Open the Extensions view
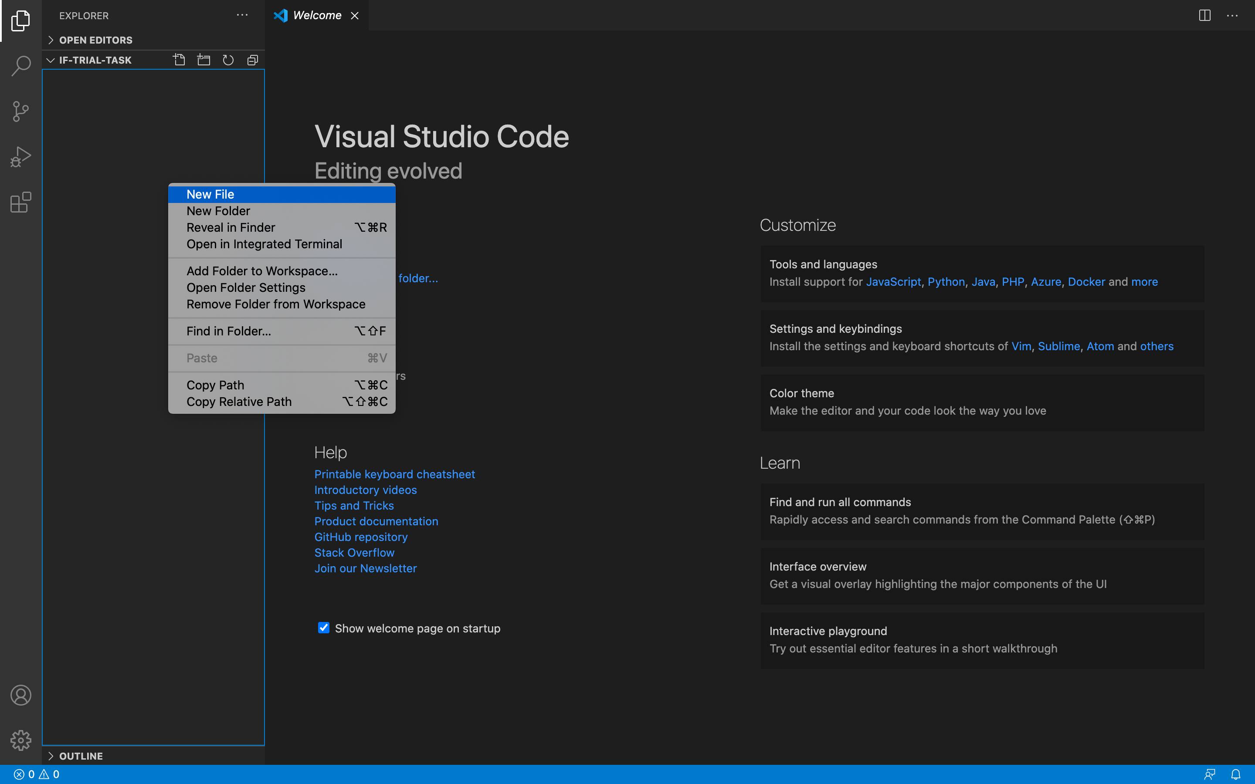Image resolution: width=1255 pixels, height=784 pixels. click(21, 202)
